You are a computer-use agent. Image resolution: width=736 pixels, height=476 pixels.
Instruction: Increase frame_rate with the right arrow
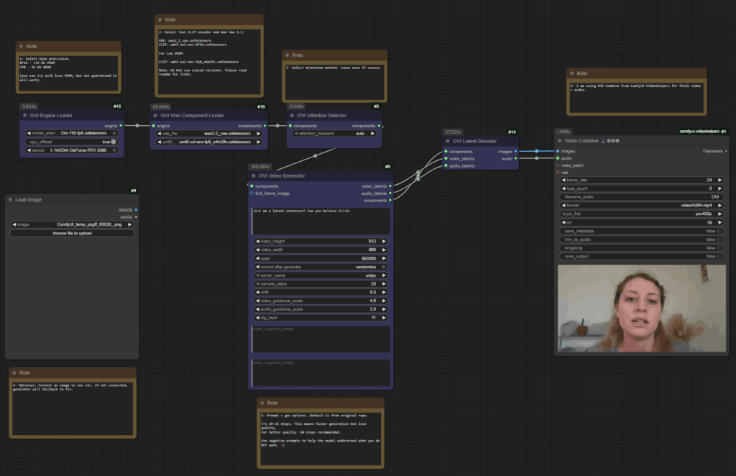(720, 180)
